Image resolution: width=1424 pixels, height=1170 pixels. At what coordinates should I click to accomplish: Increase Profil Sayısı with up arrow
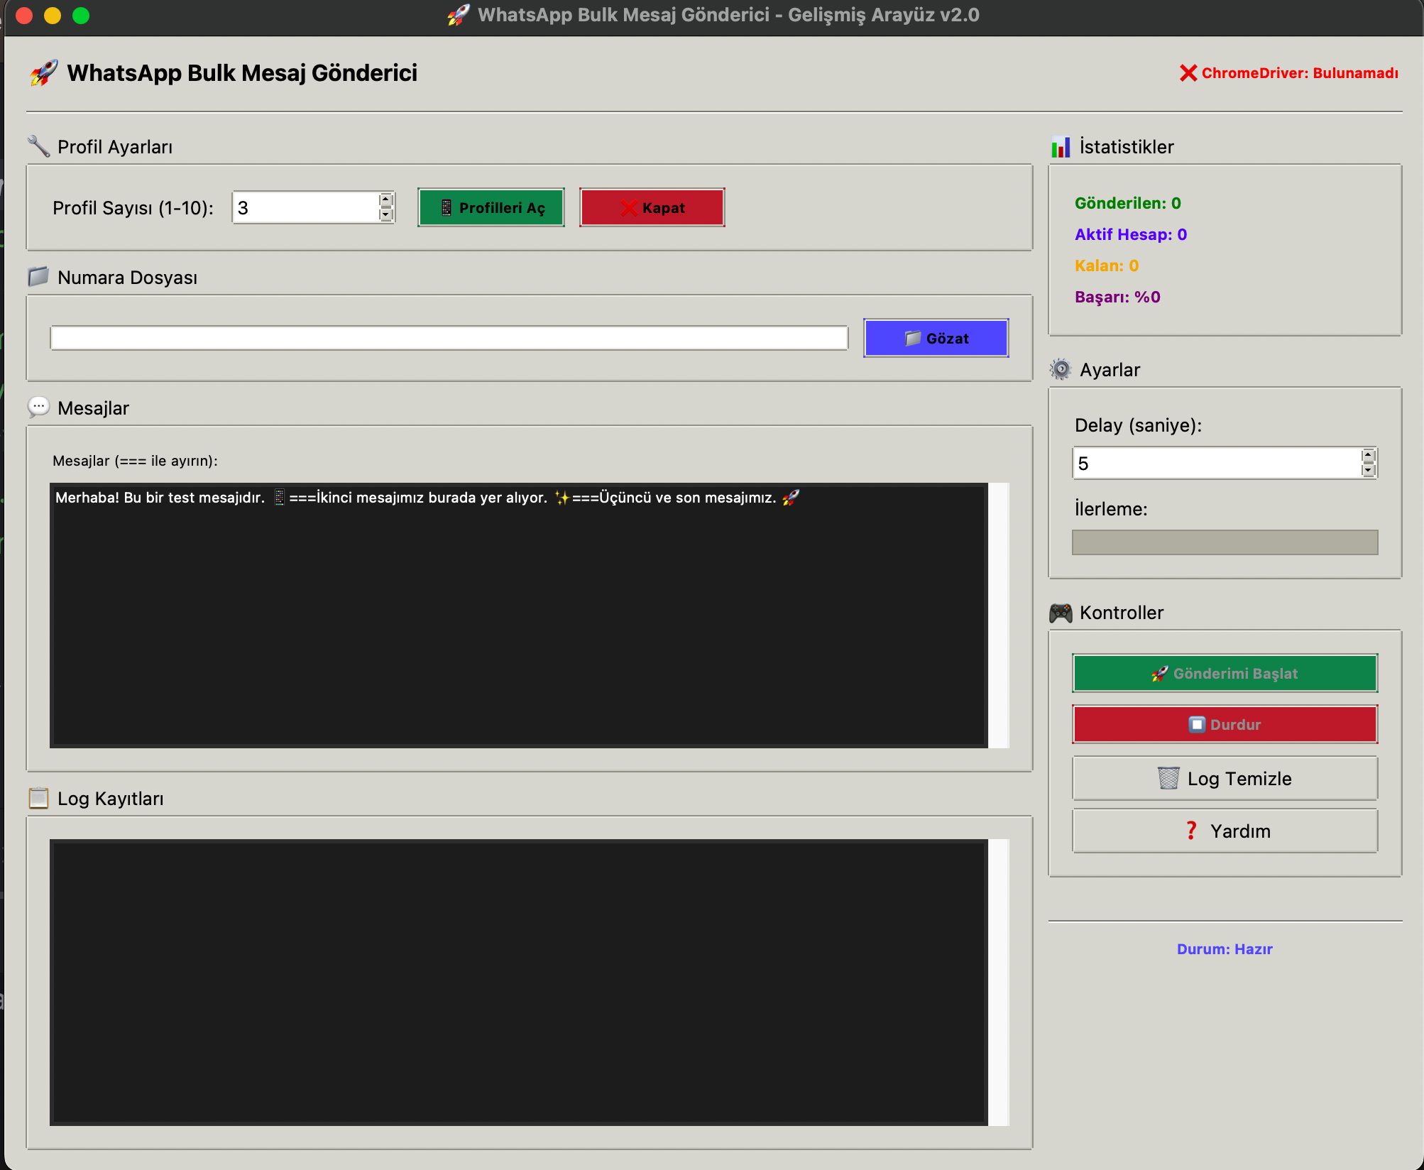point(386,200)
